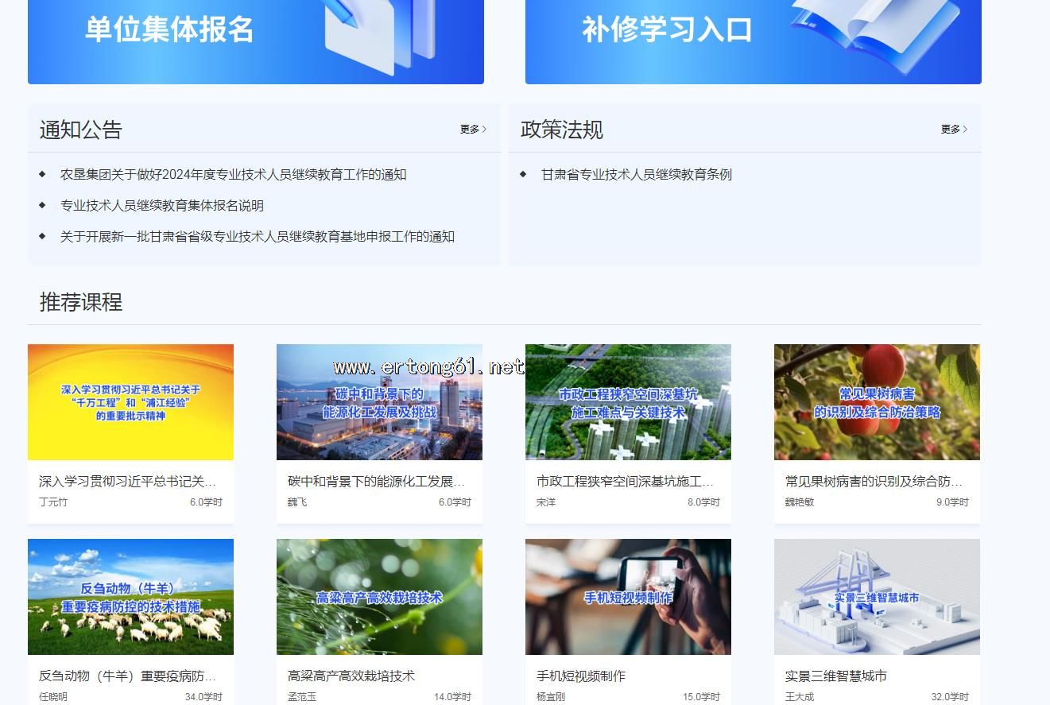
Task: Open the 单位集体报名 banner
Action: click(x=255, y=36)
